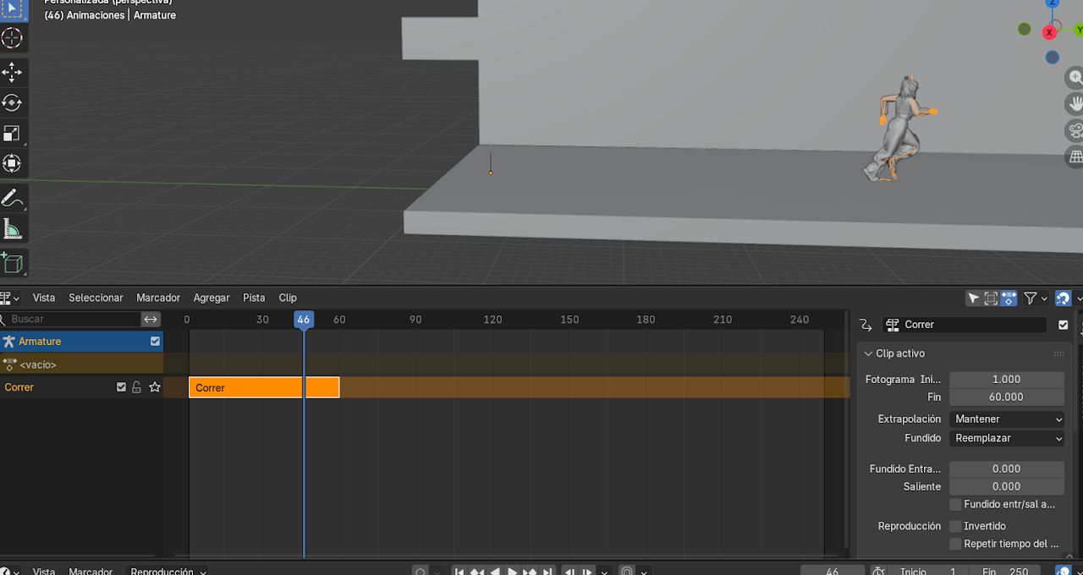Open the Agregar menu in the NLA editor
The width and height of the screenshot is (1083, 575).
(x=212, y=298)
